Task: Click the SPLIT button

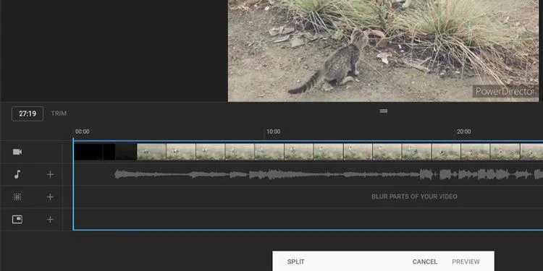Action: (295, 262)
